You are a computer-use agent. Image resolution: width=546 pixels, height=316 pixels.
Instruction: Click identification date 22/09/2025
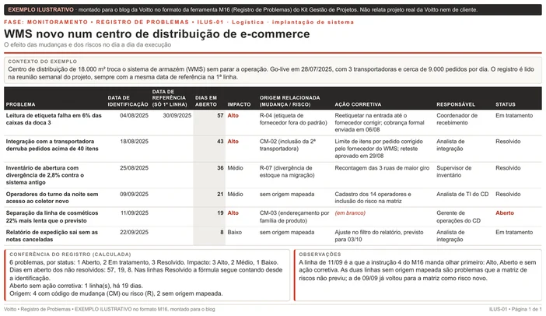134,232
